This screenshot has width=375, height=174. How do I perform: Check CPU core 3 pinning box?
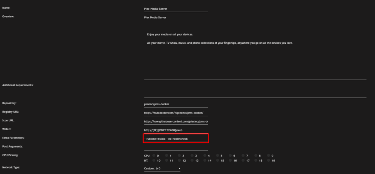(192, 155)
